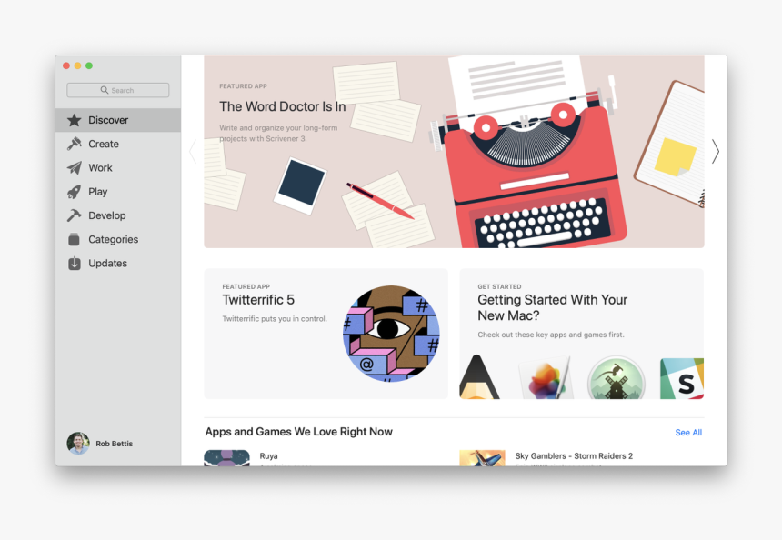Select Updates in the sidebar
The width and height of the screenshot is (782, 540).
point(118,264)
